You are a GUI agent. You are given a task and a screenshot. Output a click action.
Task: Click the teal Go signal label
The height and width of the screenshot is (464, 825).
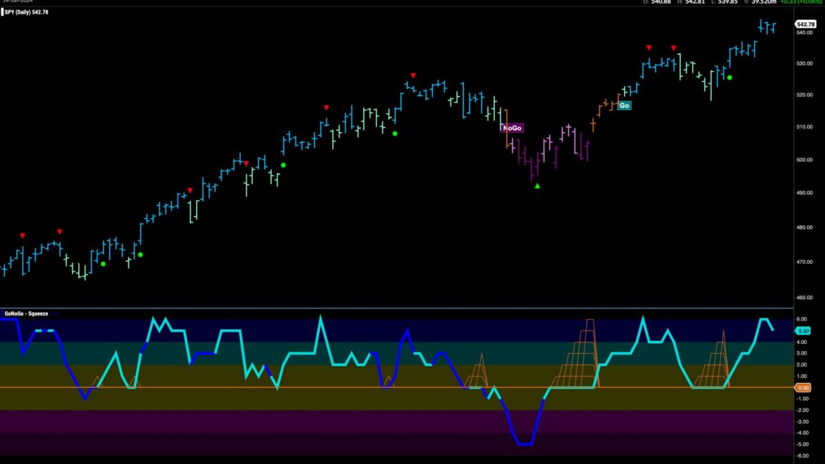pyautogui.click(x=624, y=106)
